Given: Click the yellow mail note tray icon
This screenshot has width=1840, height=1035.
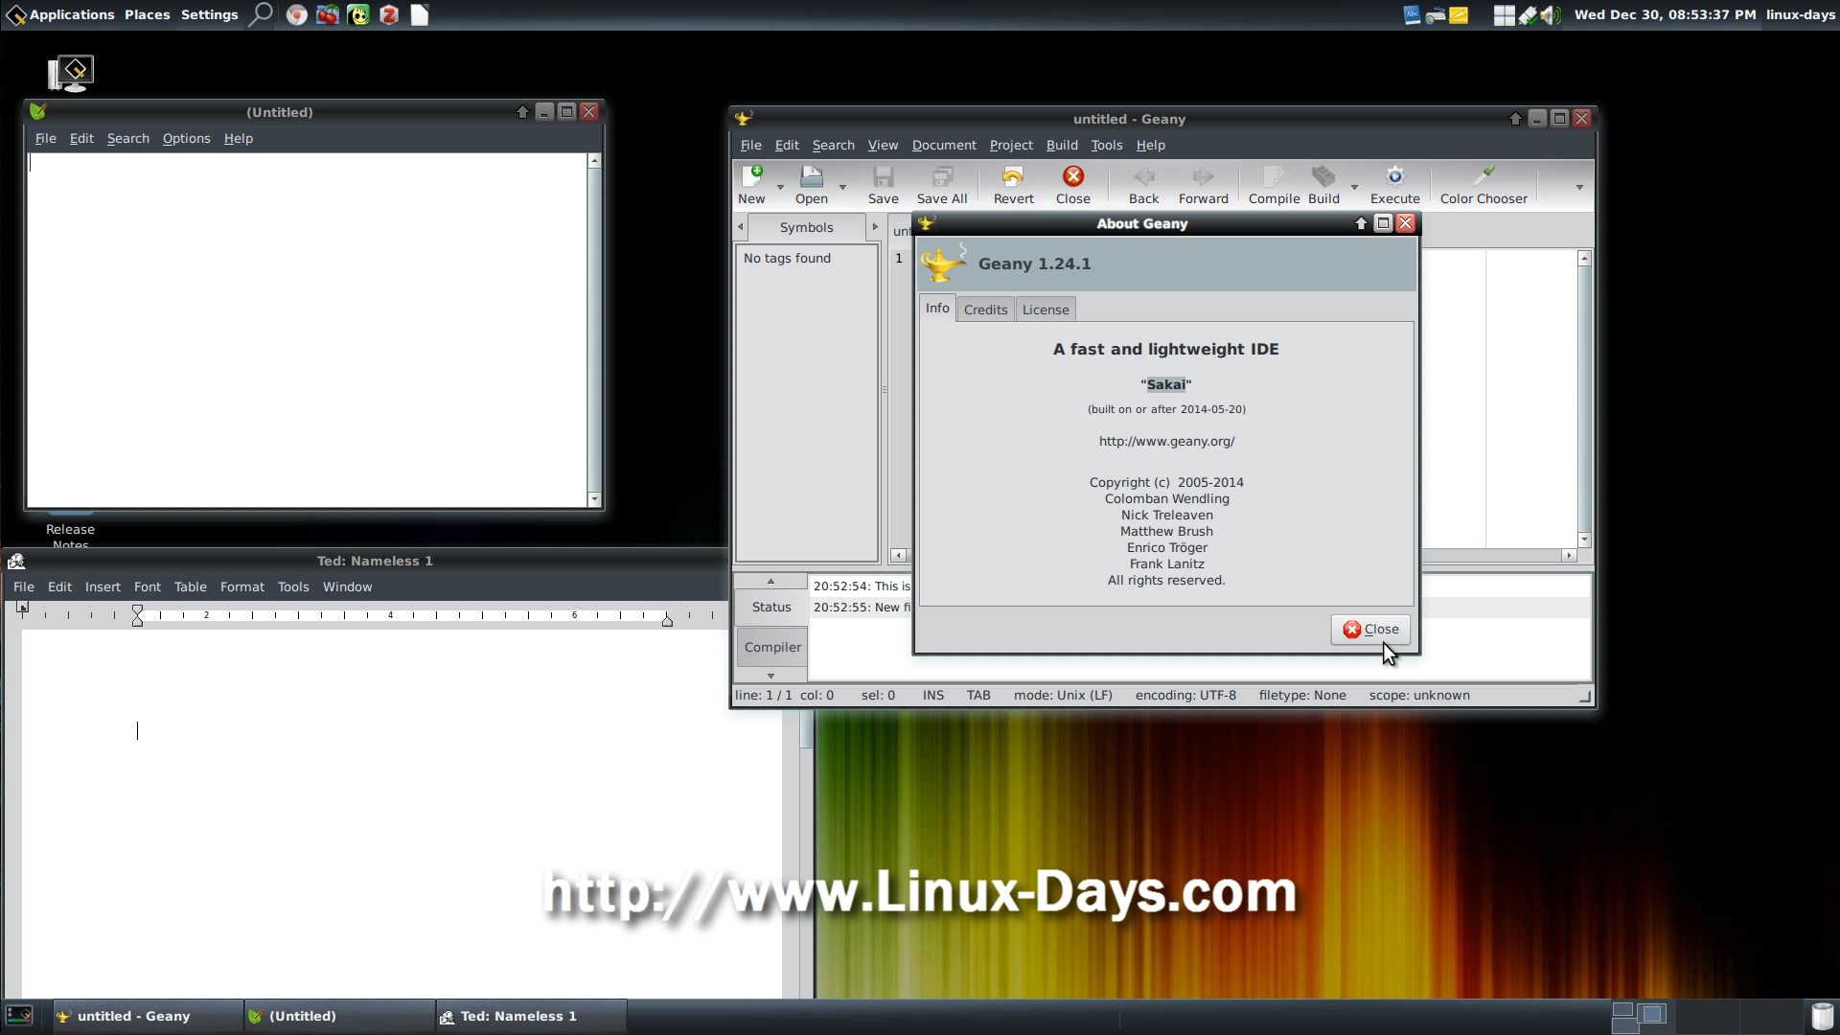Looking at the screenshot, I should pyautogui.click(x=1459, y=14).
